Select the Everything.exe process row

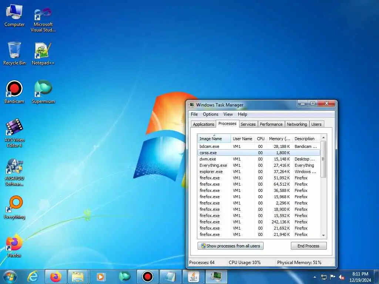(259, 165)
